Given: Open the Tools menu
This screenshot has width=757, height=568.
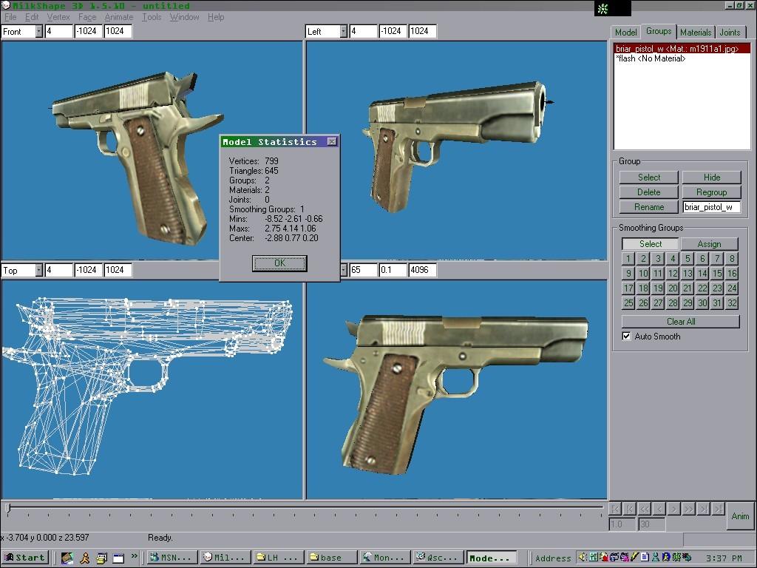Looking at the screenshot, I should 152,17.
